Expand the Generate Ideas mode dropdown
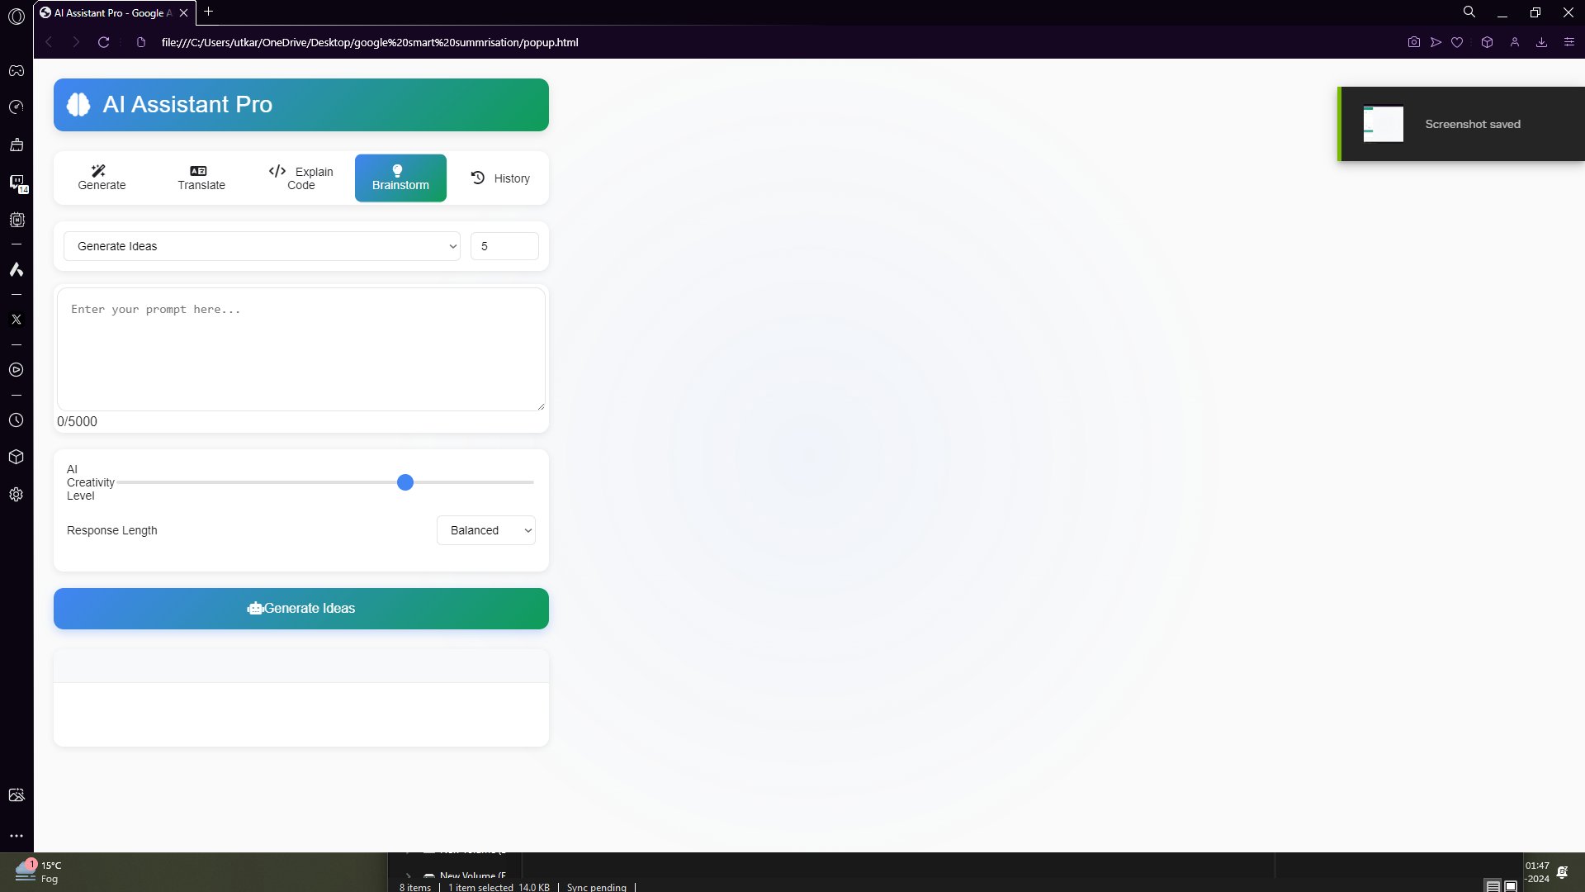Viewport: 1585px width, 892px height. [262, 246]
